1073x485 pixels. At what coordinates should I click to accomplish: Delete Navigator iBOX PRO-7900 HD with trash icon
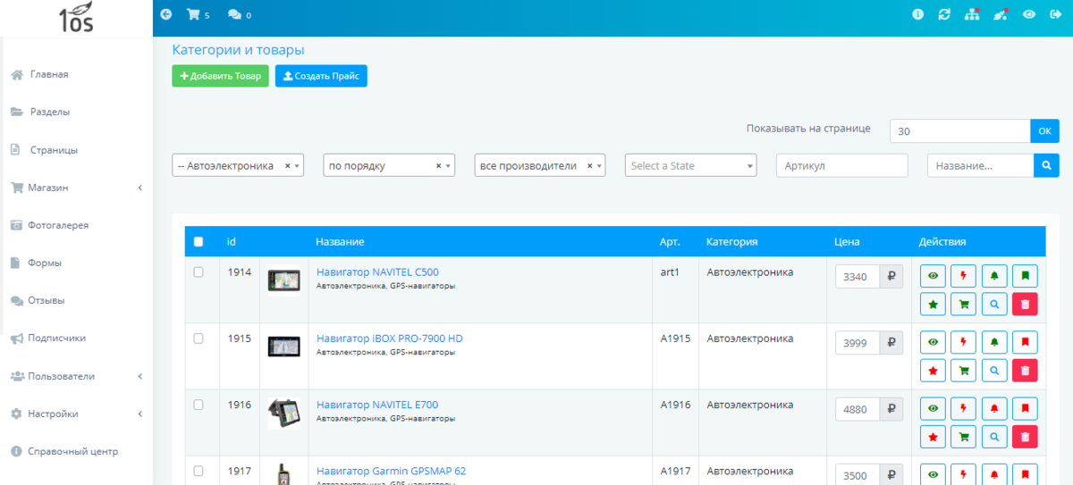click(x=1025, y=370)
